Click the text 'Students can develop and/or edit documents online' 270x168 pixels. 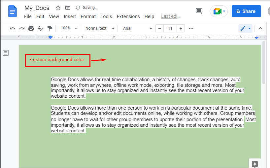106,113
